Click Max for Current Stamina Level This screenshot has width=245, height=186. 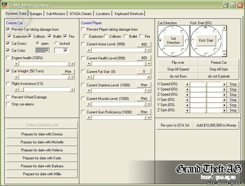click(144, 85)
